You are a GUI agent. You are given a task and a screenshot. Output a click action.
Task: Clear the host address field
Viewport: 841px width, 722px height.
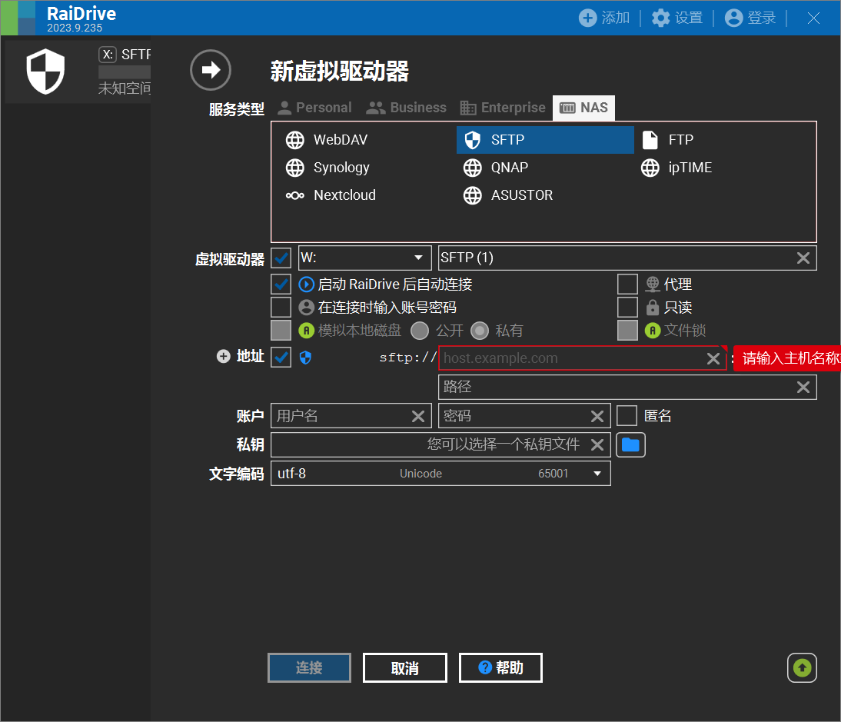[x=713, y=358]
